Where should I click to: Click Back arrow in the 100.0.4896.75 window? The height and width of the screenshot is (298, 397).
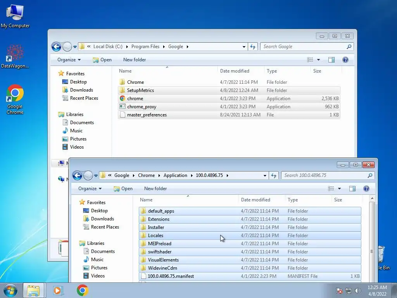coord(77,175)
